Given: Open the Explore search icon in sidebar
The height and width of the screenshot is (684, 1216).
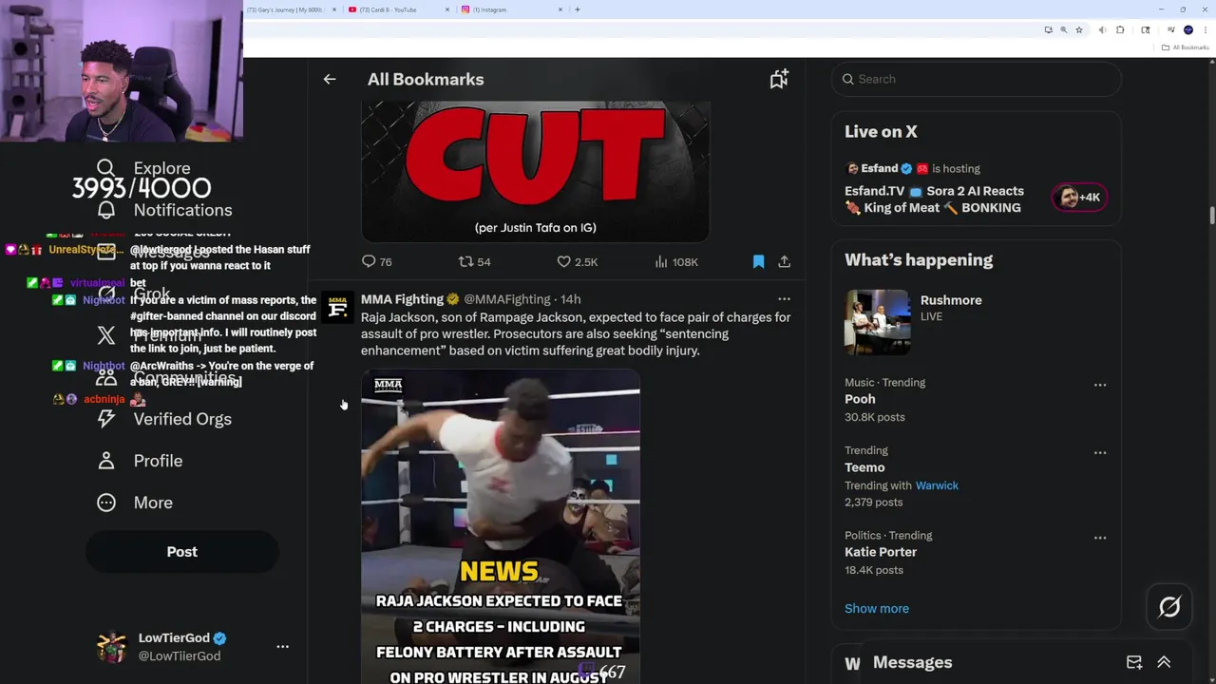Looking at the screenshot, I should (105, 168).
